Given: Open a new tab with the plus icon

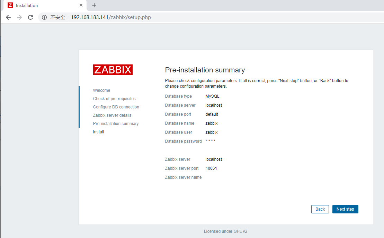Looking at the screenshot, I should tap(94, 5).
